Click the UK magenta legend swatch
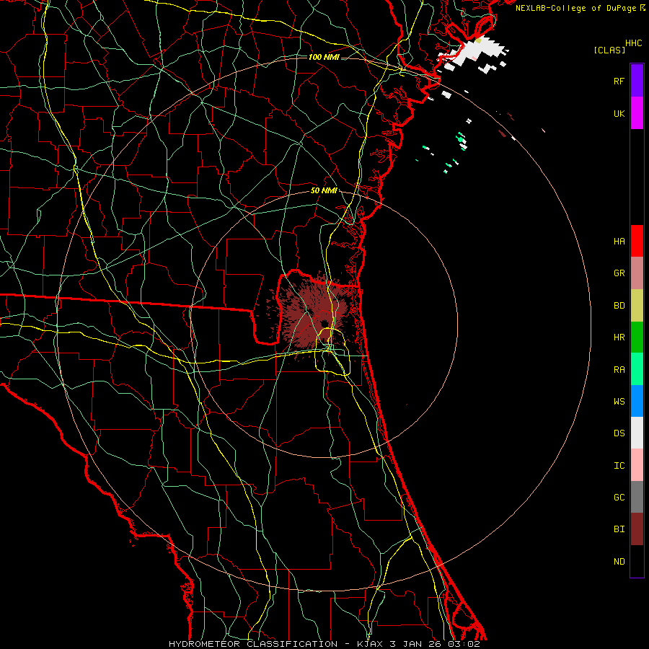This screenshot has width=649, height=649. click(637, 113)
